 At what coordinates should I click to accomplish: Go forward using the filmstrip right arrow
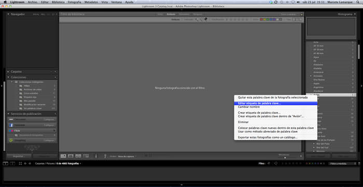coord(30,163)
